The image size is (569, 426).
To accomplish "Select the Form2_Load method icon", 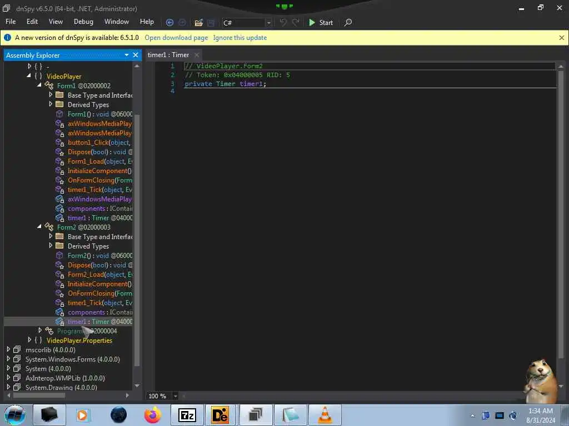I will pyautogui.click(x=59, y=274).
